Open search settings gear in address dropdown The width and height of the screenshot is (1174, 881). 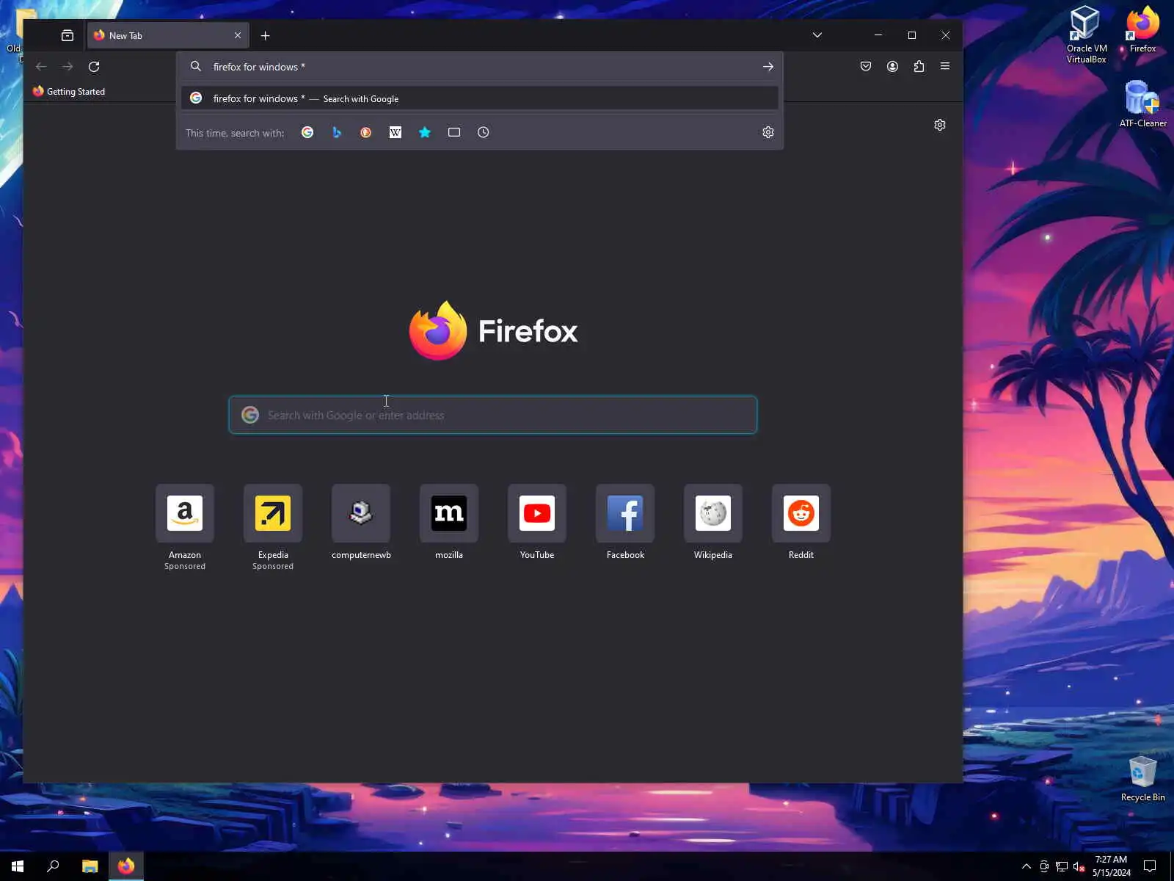click(x=768, y=132)
